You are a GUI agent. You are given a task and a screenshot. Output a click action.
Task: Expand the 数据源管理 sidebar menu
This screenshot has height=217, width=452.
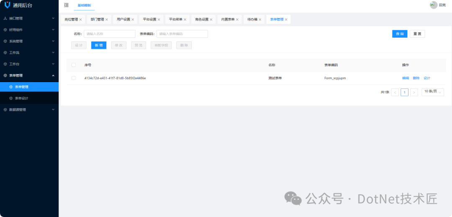tap(29, 110)
